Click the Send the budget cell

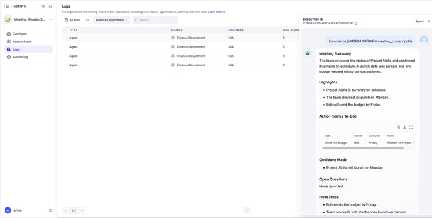click(336, 143)
